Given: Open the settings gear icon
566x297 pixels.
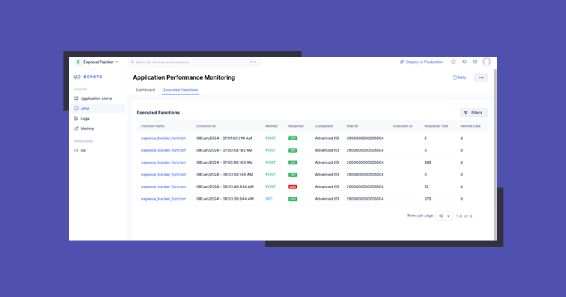Looking at the screenshot, I should [475, 62].
